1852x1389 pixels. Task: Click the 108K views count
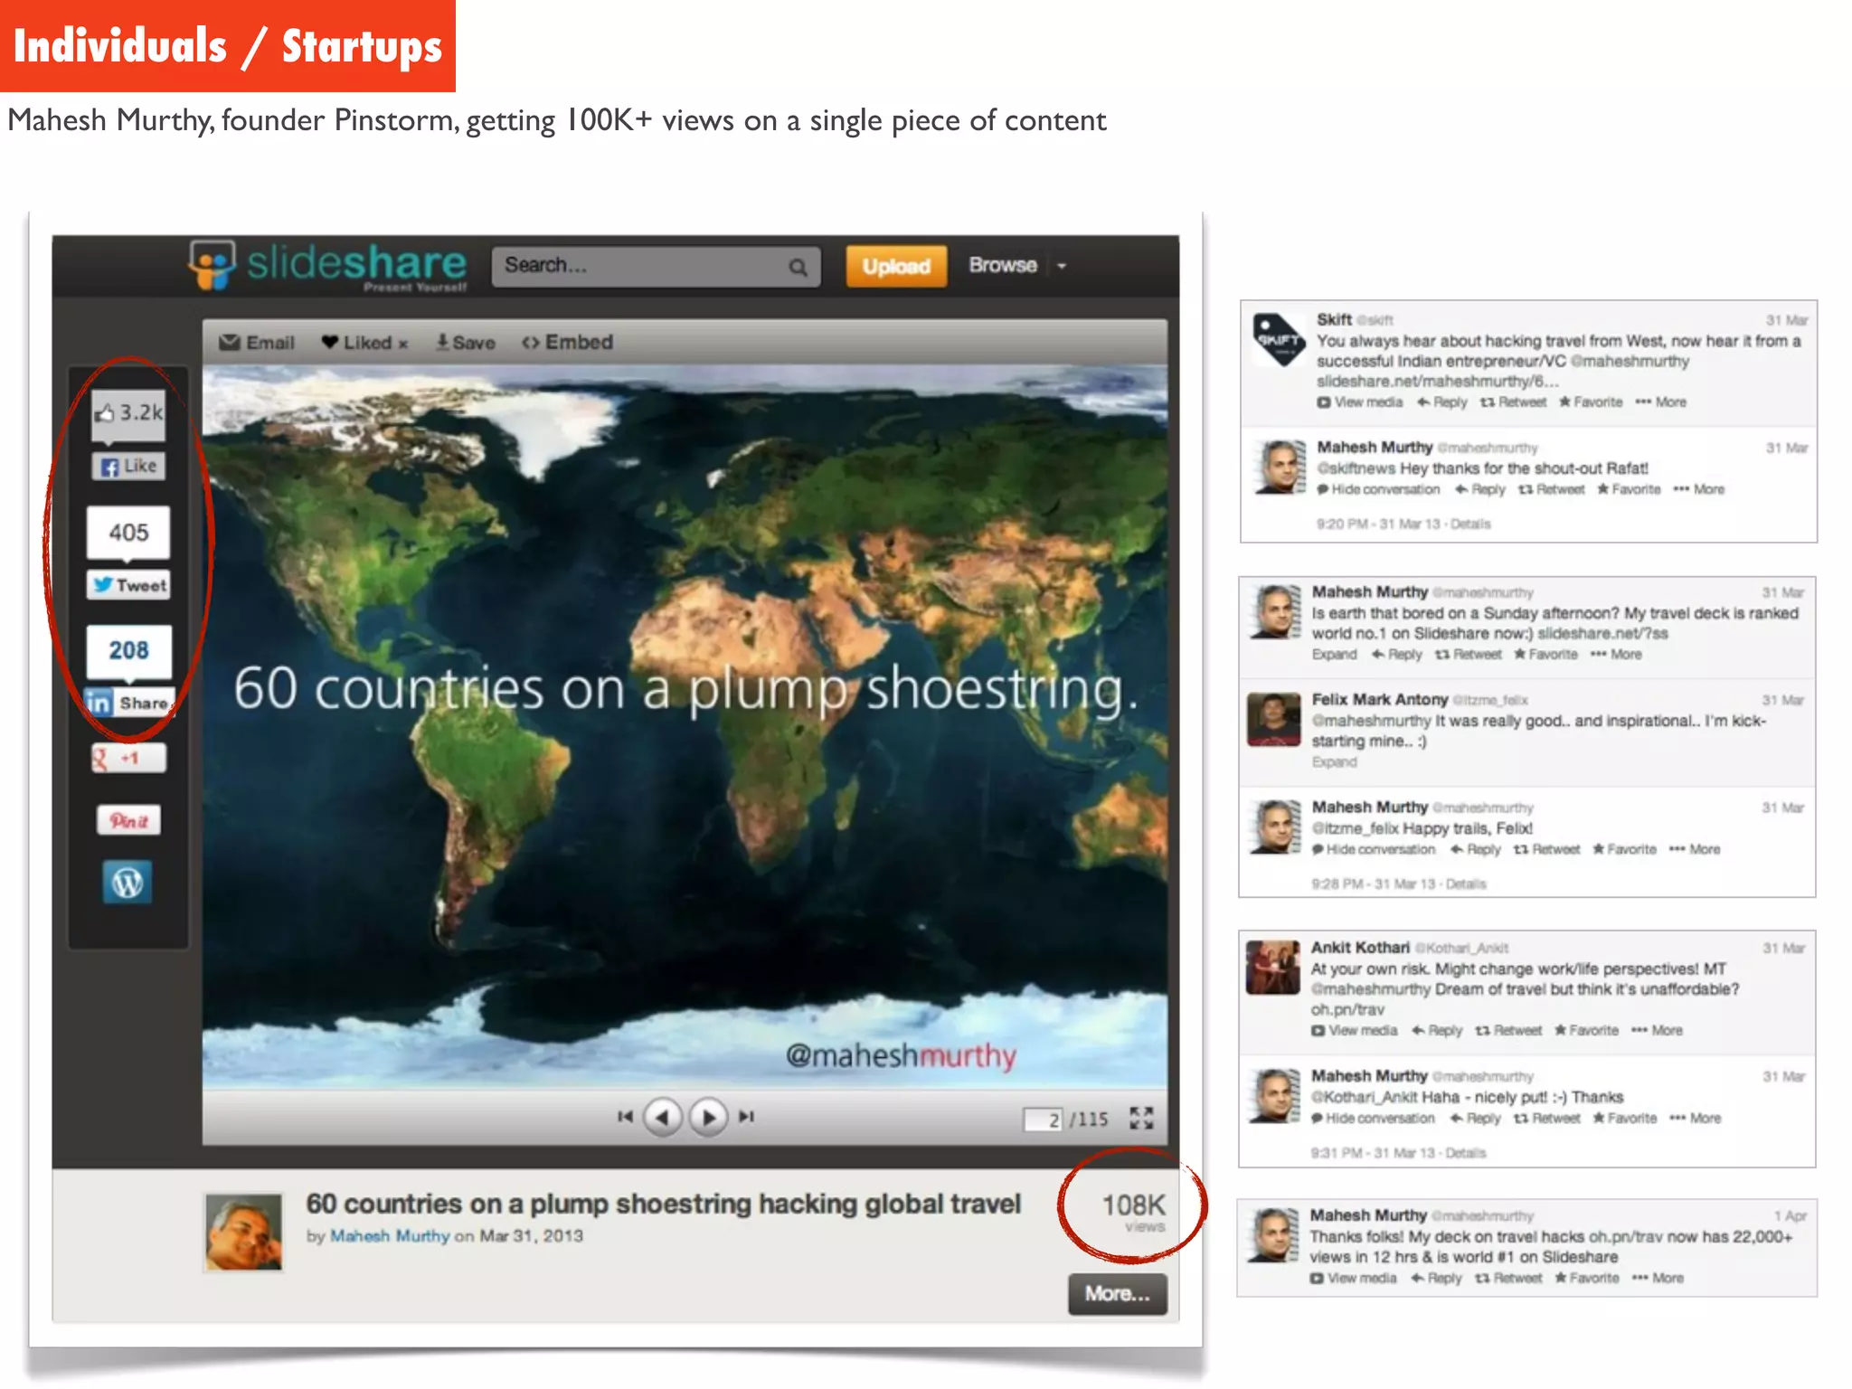coord(1133,1211)
